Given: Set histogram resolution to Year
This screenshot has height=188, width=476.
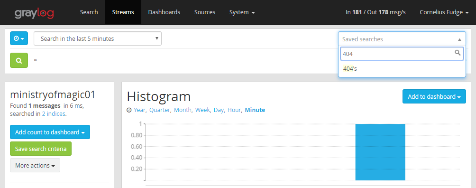Looking at the screenshot, I should point(139,110).
